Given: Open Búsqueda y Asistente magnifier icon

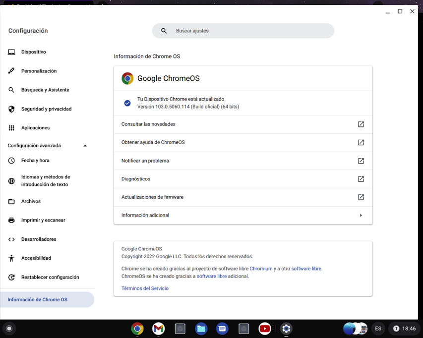Looking at the screenshot, I should point(11,90).
